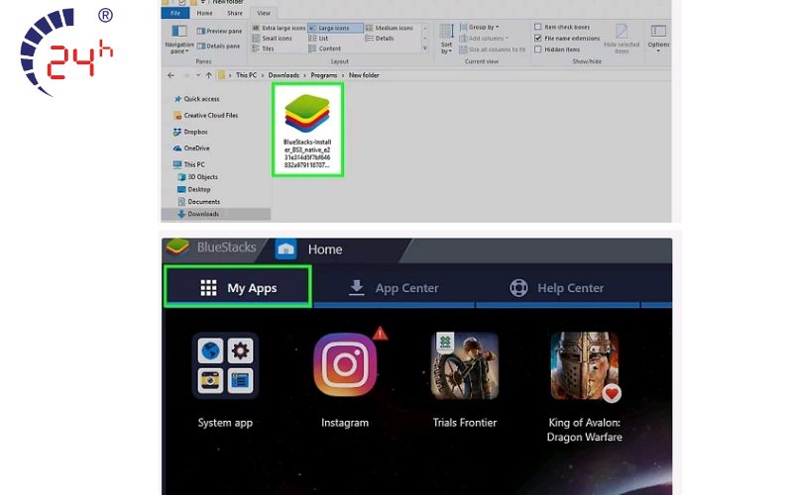The height and width of the screenshot is (495, 793).
Task: Switch layout to Tiles view
Action: (x=263, y=49)
